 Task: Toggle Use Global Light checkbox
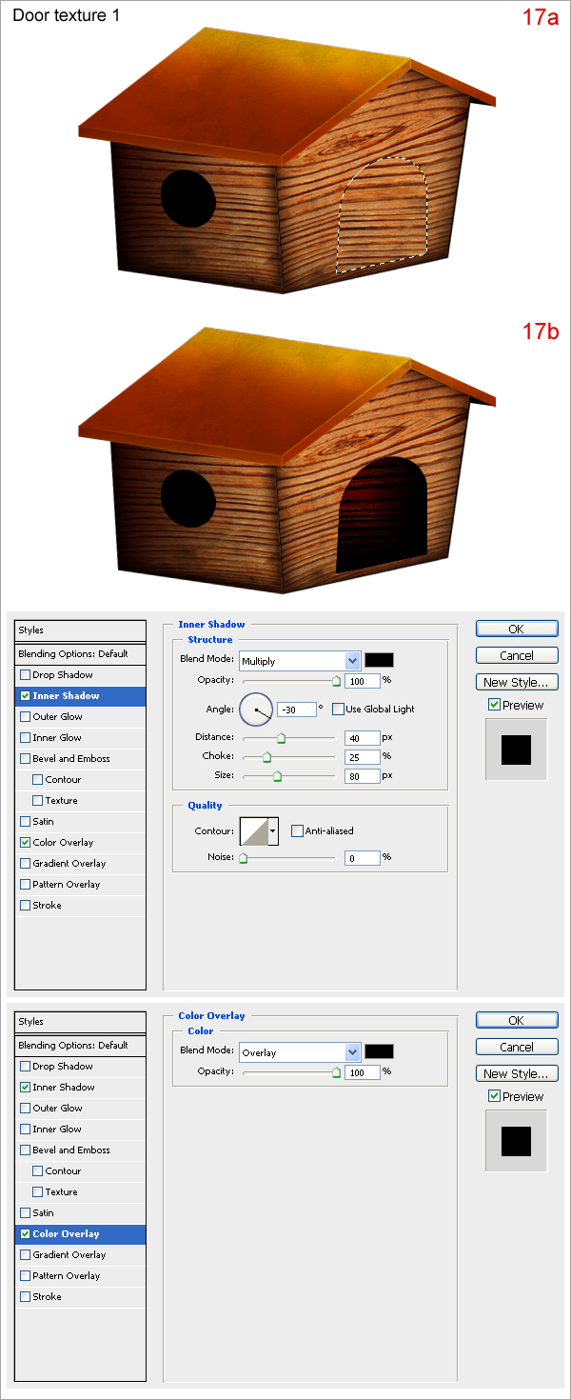pos(338,709)
